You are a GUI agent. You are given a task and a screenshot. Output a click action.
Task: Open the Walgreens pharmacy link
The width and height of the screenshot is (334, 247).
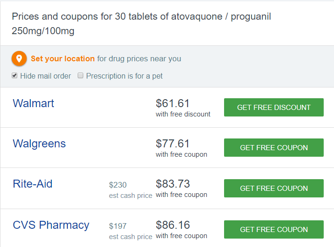(39, 144)
